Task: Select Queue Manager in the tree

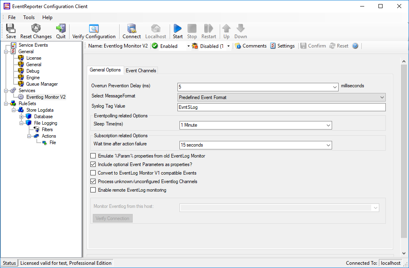Action: click(x=42, y=84)
